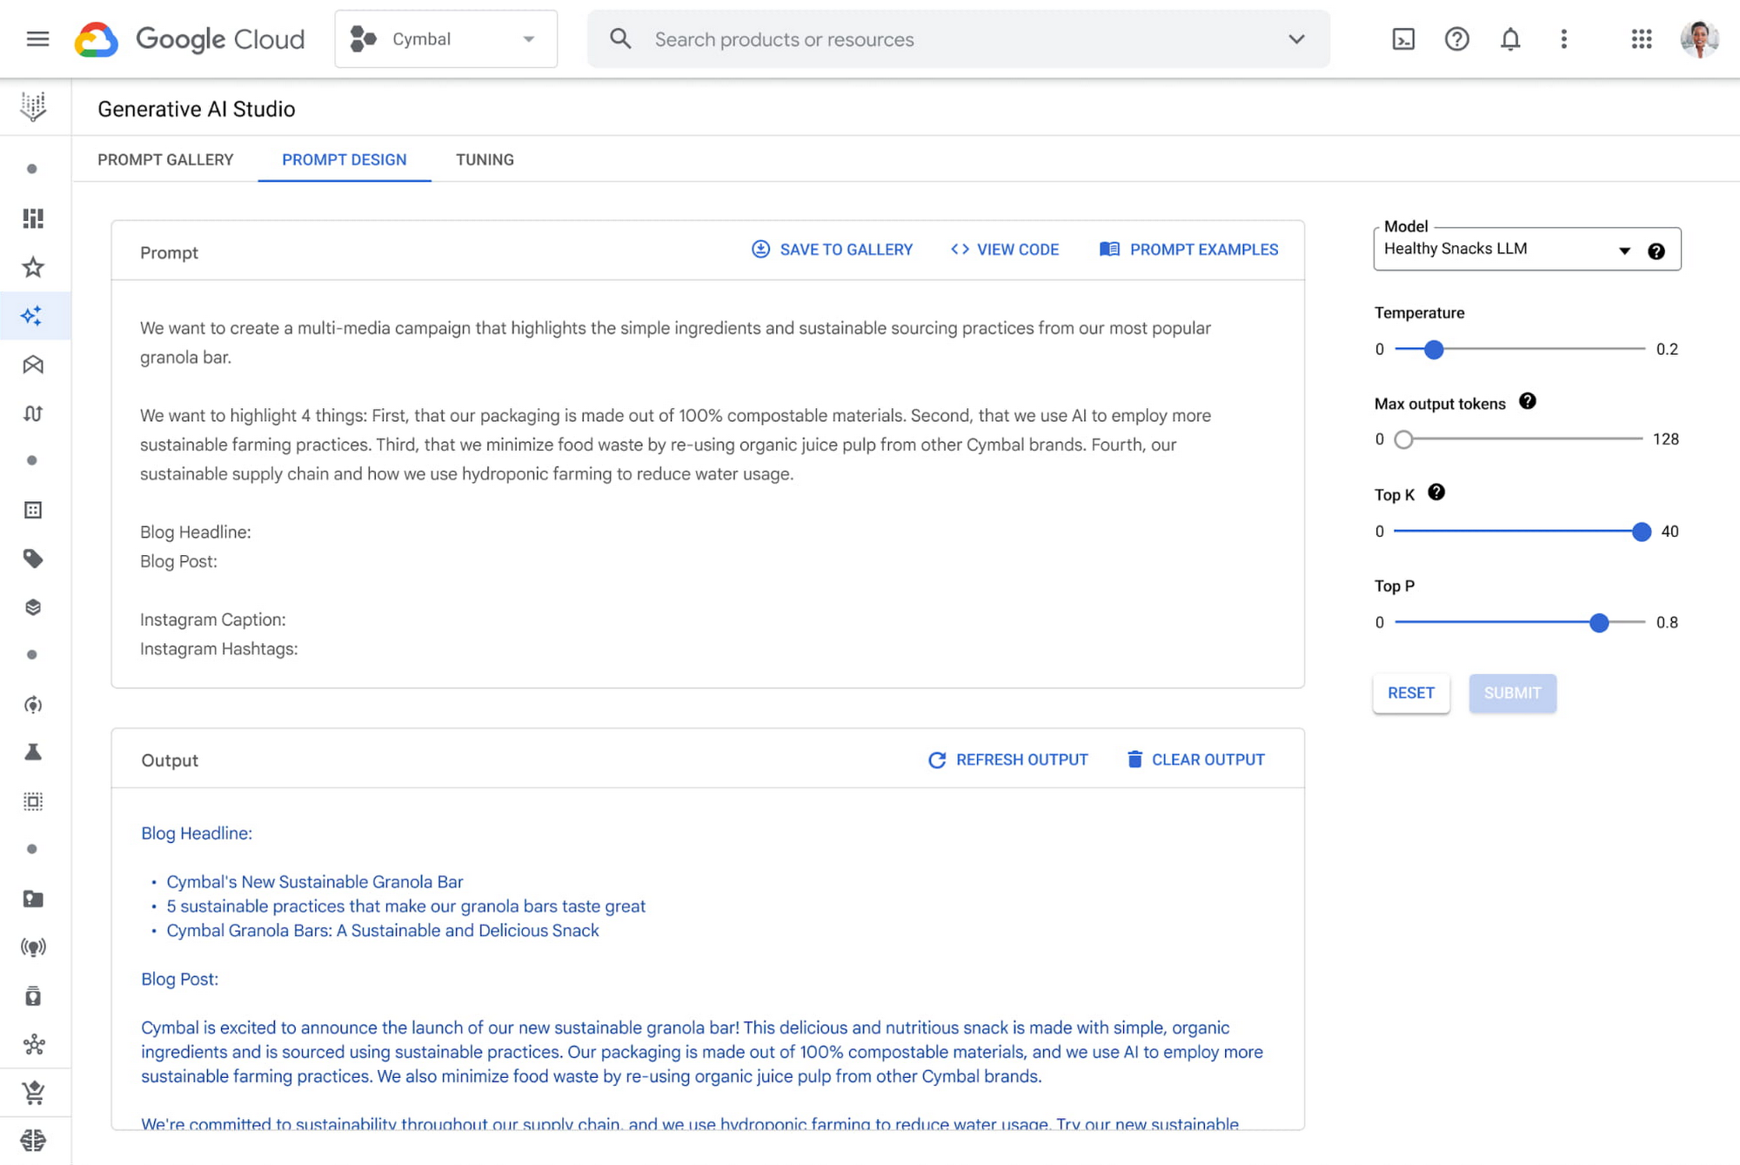Click the dotted square sidebar icon

click(33, 801)
